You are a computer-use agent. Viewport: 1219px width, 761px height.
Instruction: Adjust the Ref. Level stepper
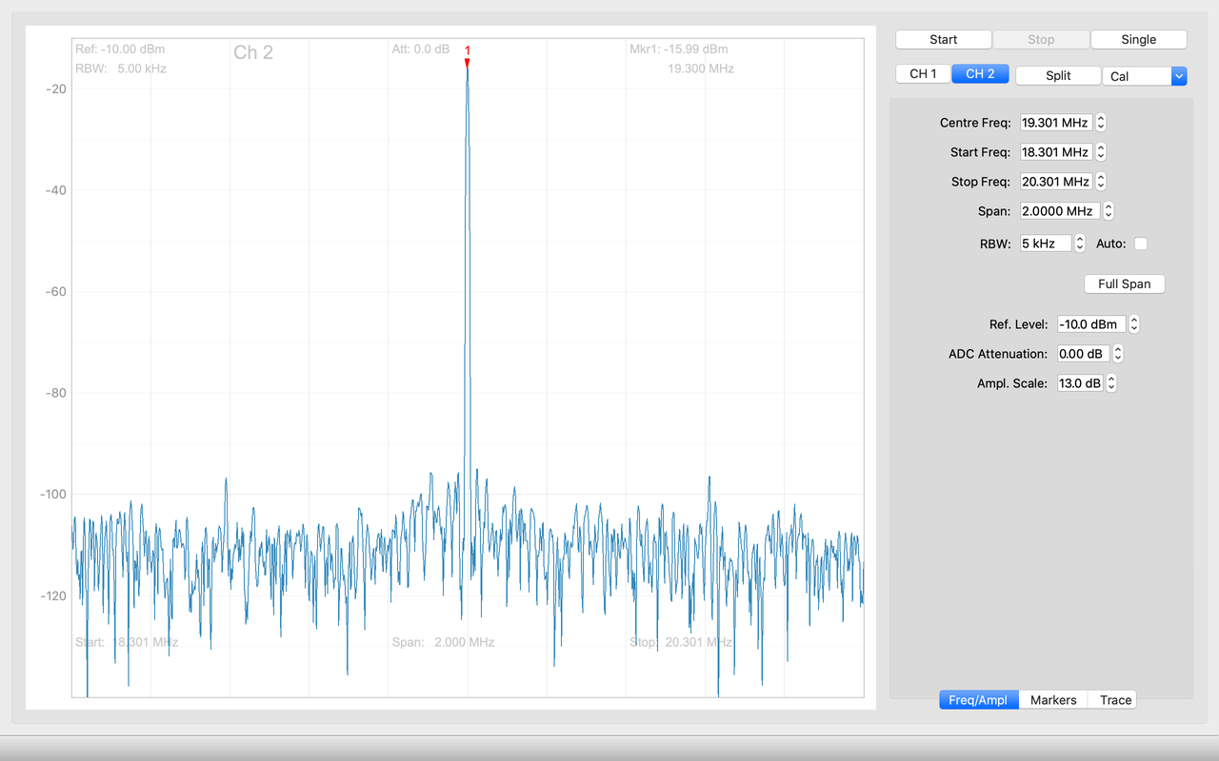click(x=1134, y=324)
